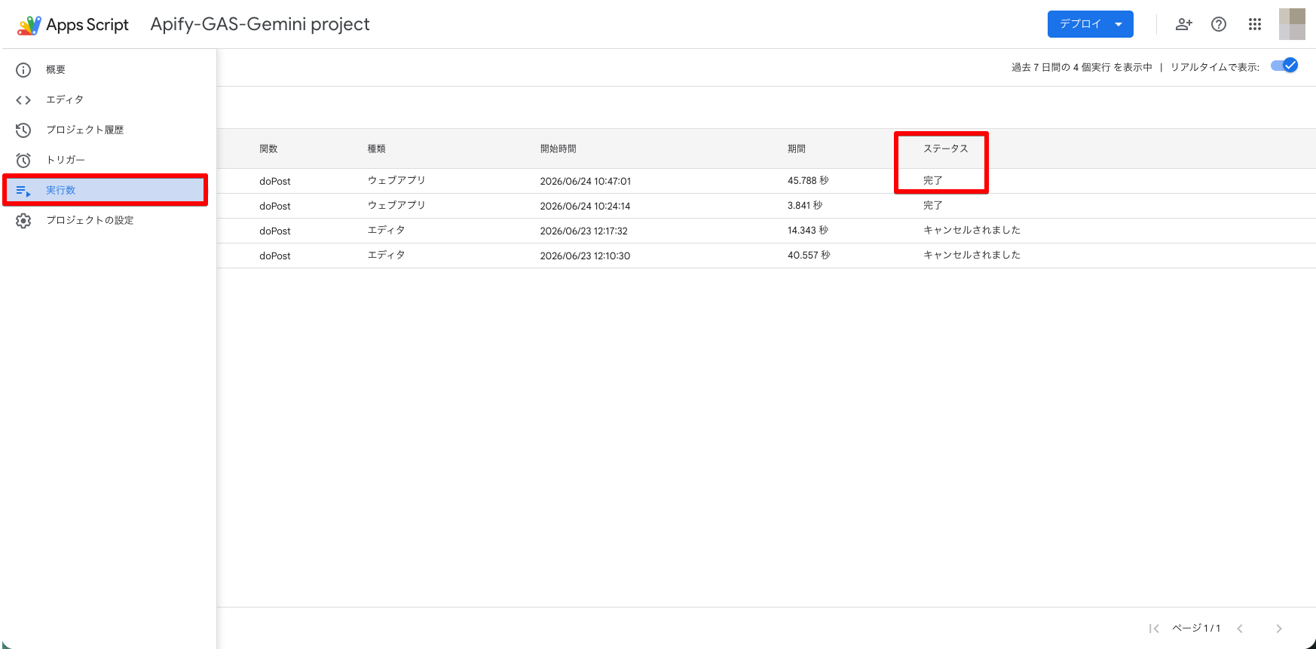Open doPost execution started 10:24:14

coord(275,206)
